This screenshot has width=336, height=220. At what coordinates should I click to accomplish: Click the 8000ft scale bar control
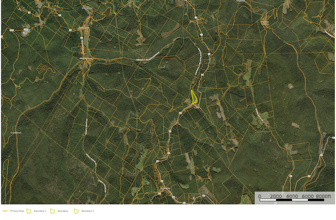[324, 196]
